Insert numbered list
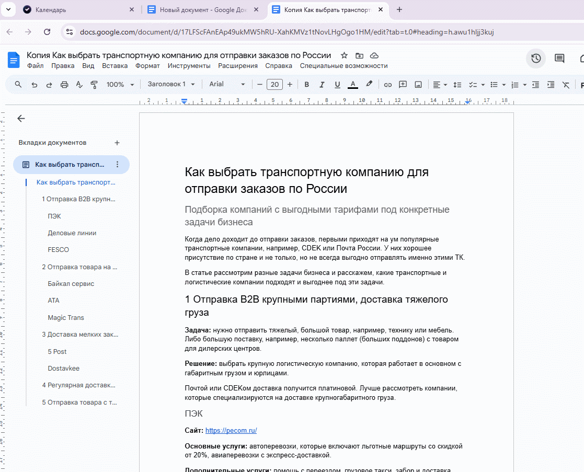The height and width of the screenshot is (472, 584). click(x=514, y=85)
